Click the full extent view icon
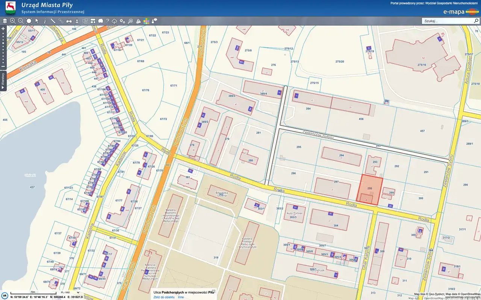481x300 pixels. point(29,21)
